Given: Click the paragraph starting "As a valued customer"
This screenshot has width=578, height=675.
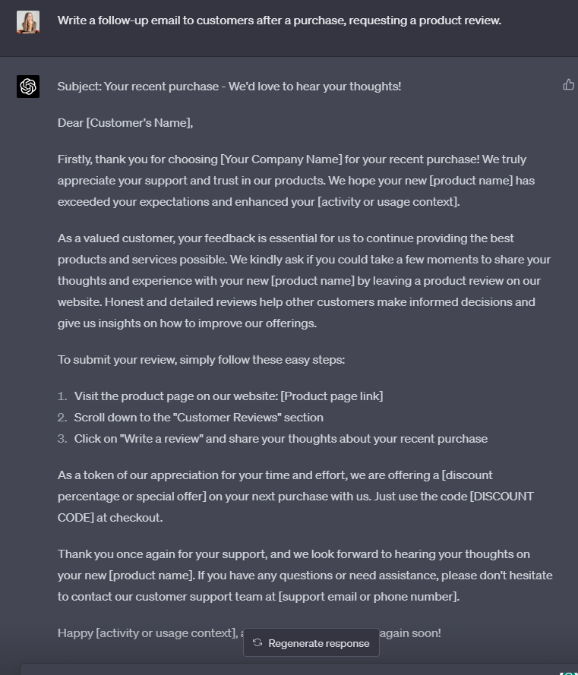Looking at the screenshot, I should (x=304, y=281).
